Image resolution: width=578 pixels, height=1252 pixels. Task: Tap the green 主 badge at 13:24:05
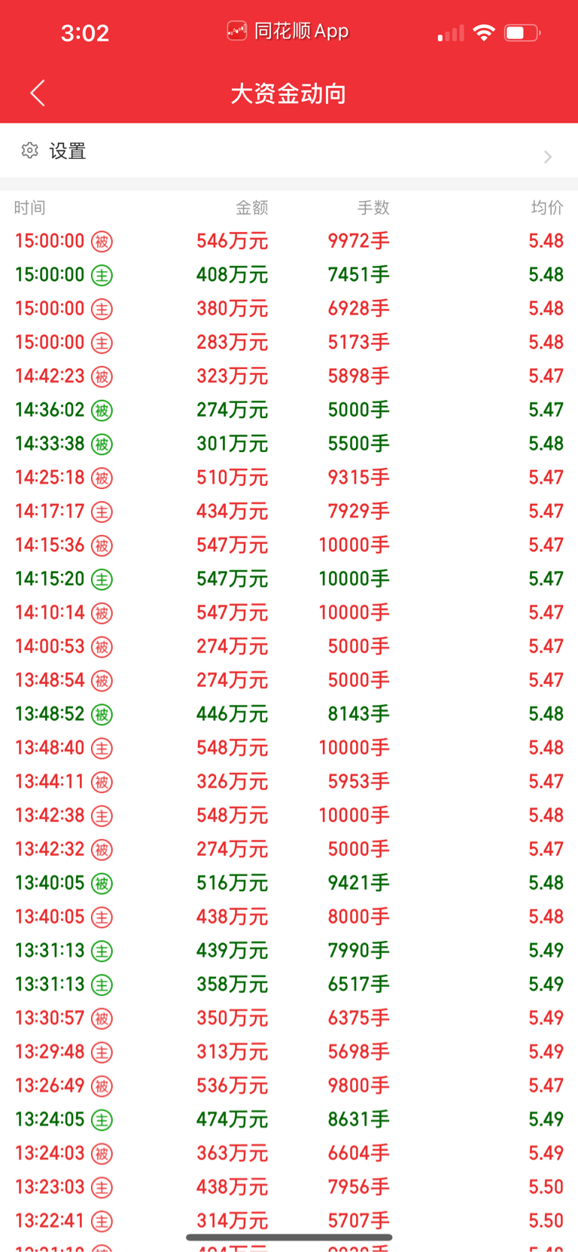[x=102, y=1120]
